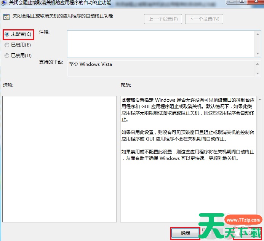Click inside the 选项 options pane
264x241 pixels.
59,159
